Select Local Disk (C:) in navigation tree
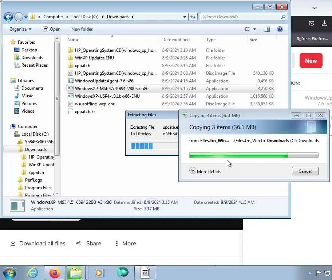The width and height of the screenshot is (332, 280). click(35, 134)
